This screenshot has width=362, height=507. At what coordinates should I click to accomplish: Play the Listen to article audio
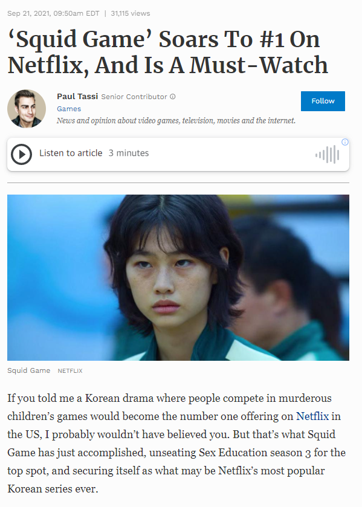tap(21, 154)
